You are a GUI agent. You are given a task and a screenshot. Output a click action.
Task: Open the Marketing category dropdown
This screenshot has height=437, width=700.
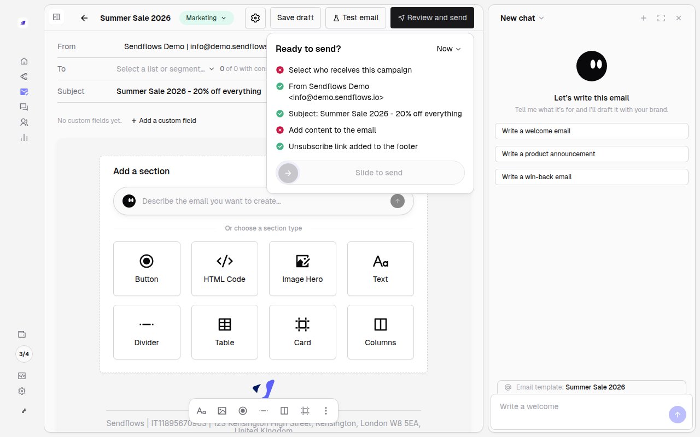pyautogui.click(x=206, y=18)
